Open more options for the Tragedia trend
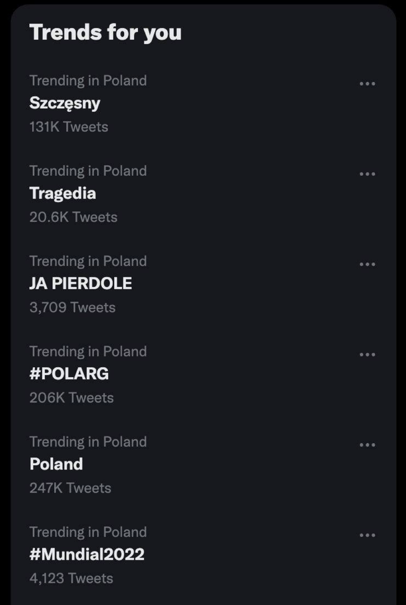The height and width of the screenshot is (605, 406). point(368,174)
